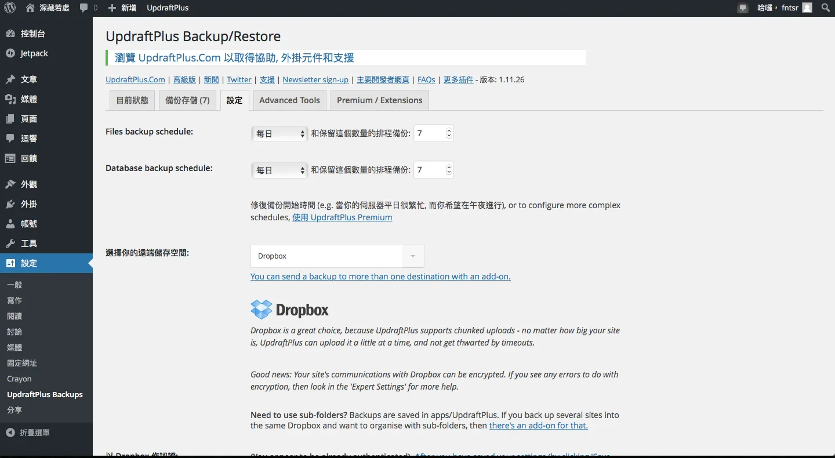This screenshot has width=835, height=458.
Task: Click the comments bubble icon in admin bar
Action: pos(84,8)
